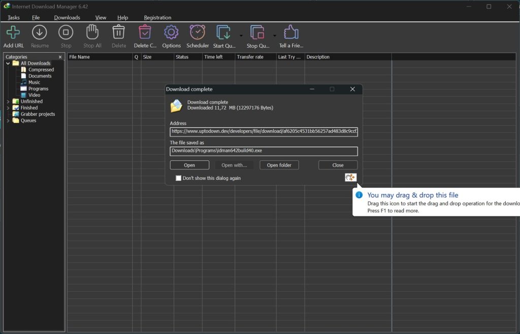The width and height of the screenshot is (520, 334).
Task: Sort by File Name column header
Action: click(100, 57)
